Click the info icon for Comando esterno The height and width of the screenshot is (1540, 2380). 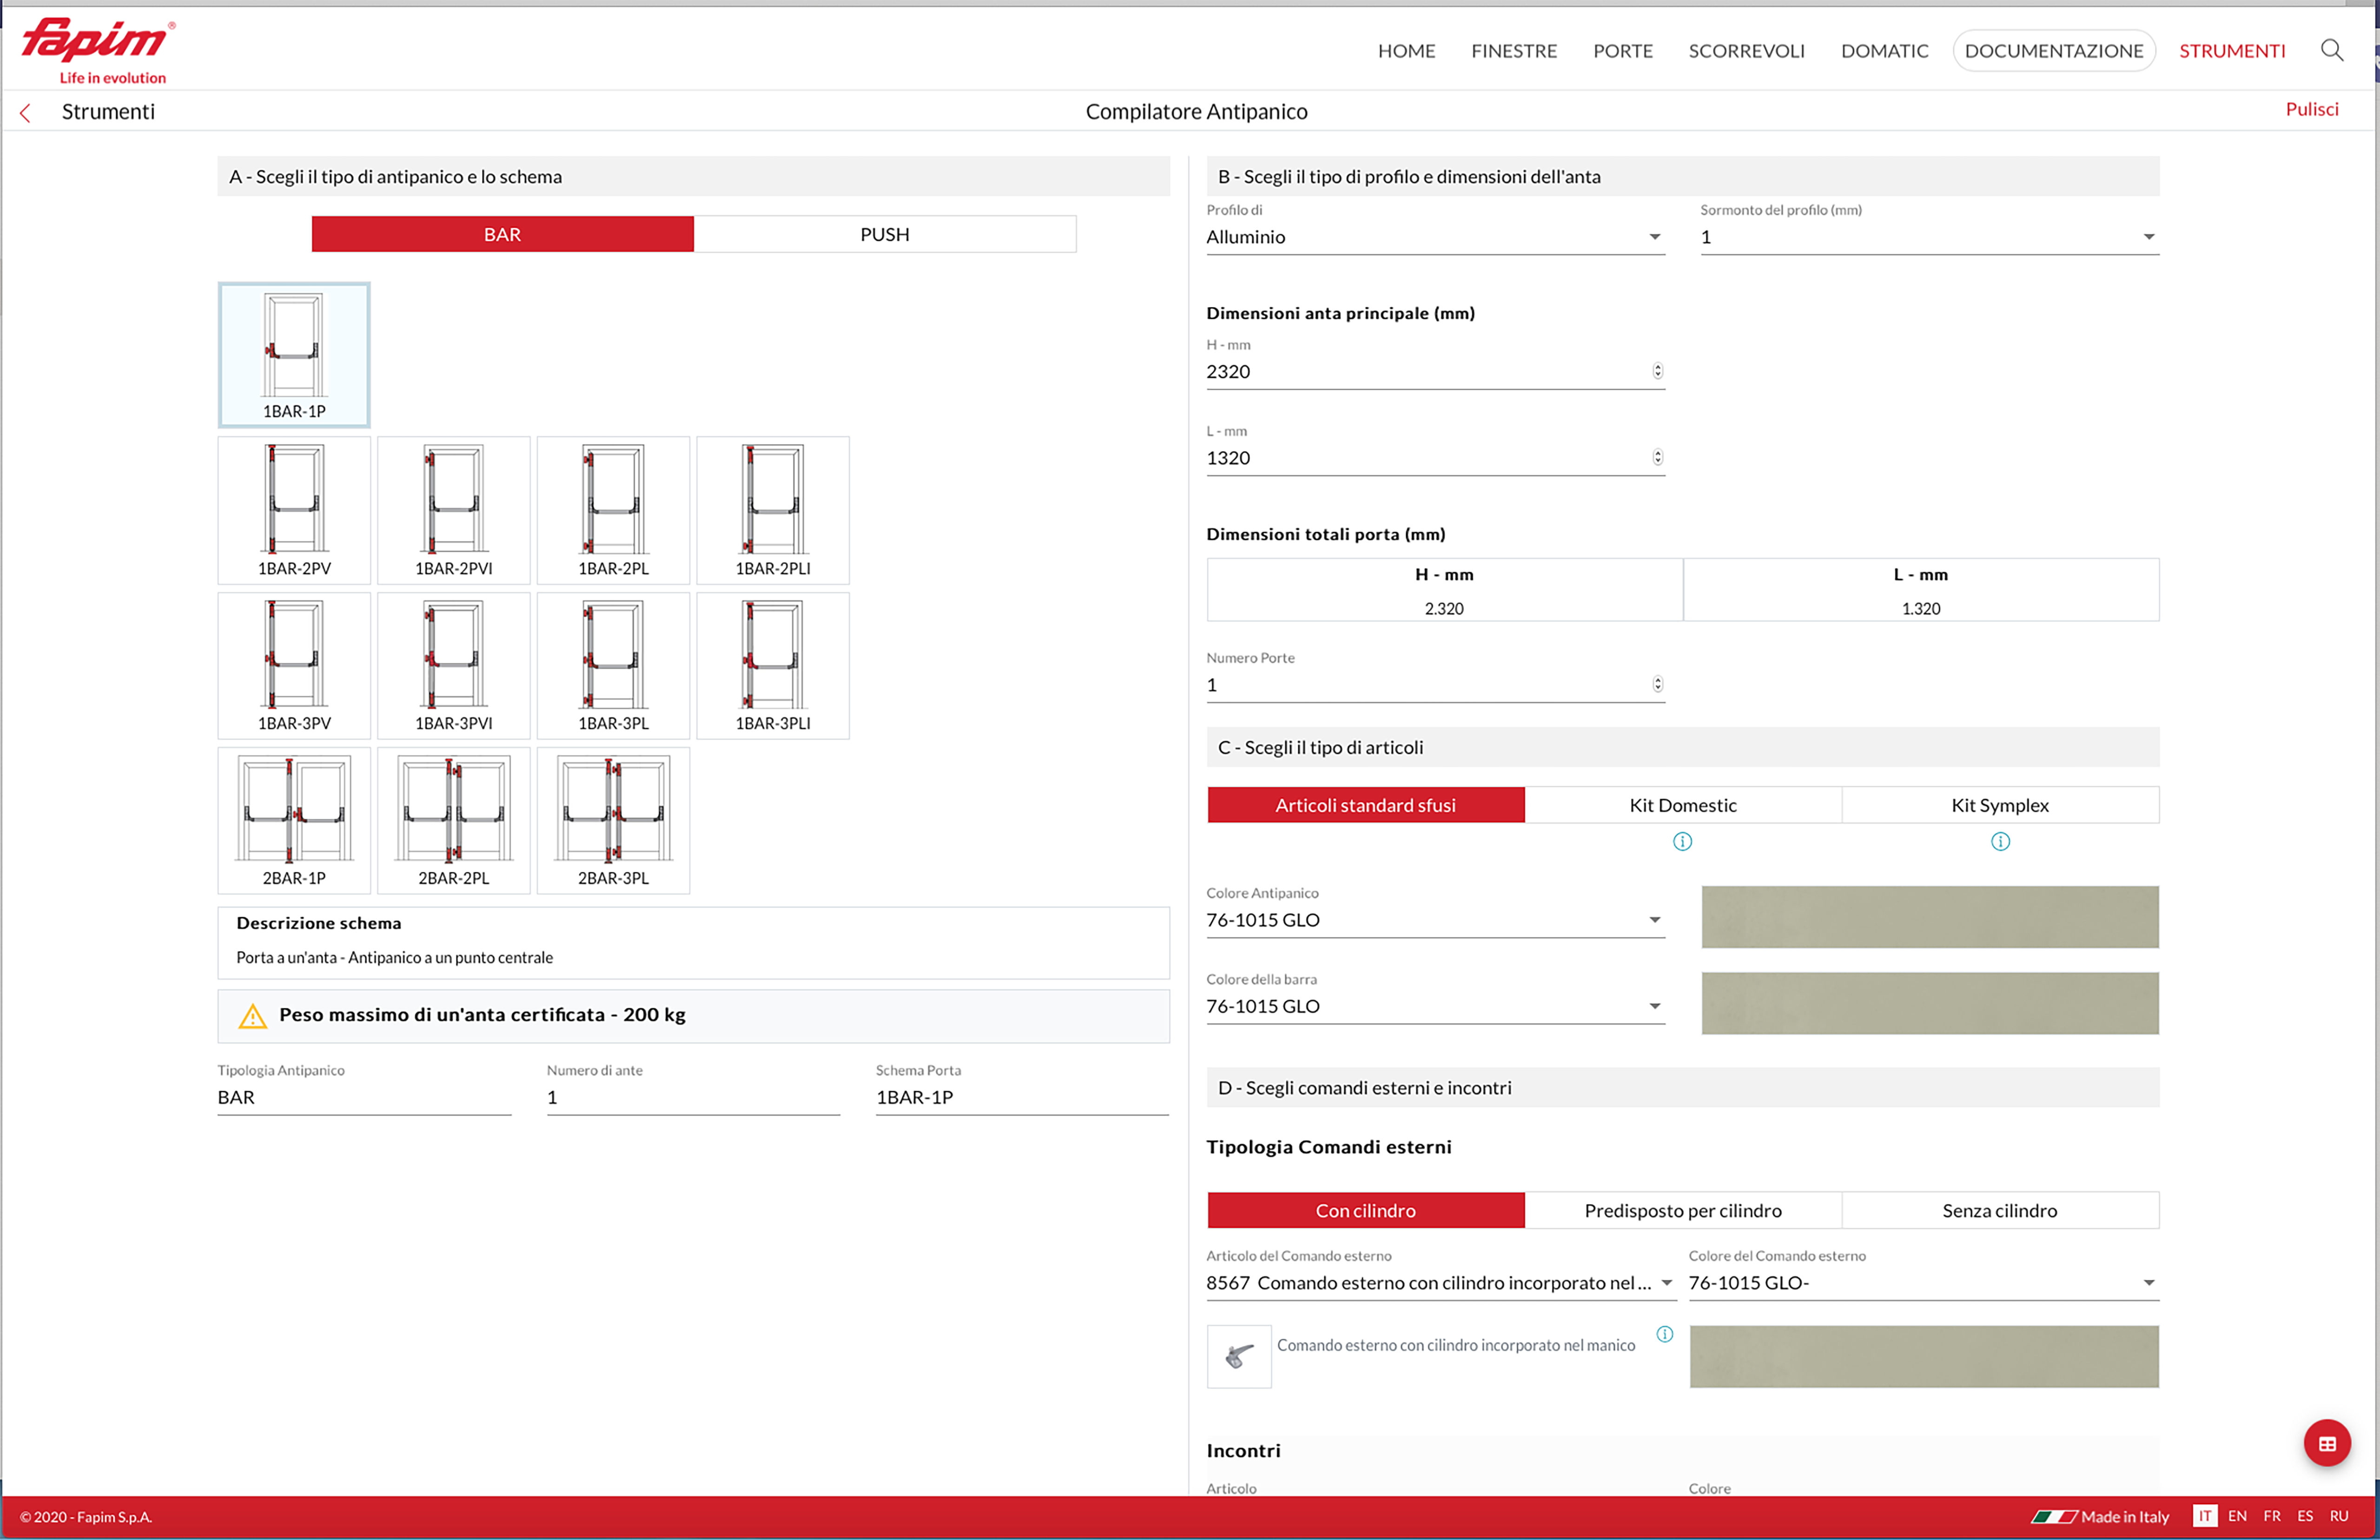click(1664, 1334)
